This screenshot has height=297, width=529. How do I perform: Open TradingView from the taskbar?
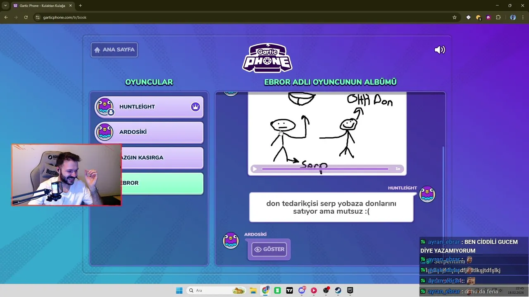tap(290, 290)
